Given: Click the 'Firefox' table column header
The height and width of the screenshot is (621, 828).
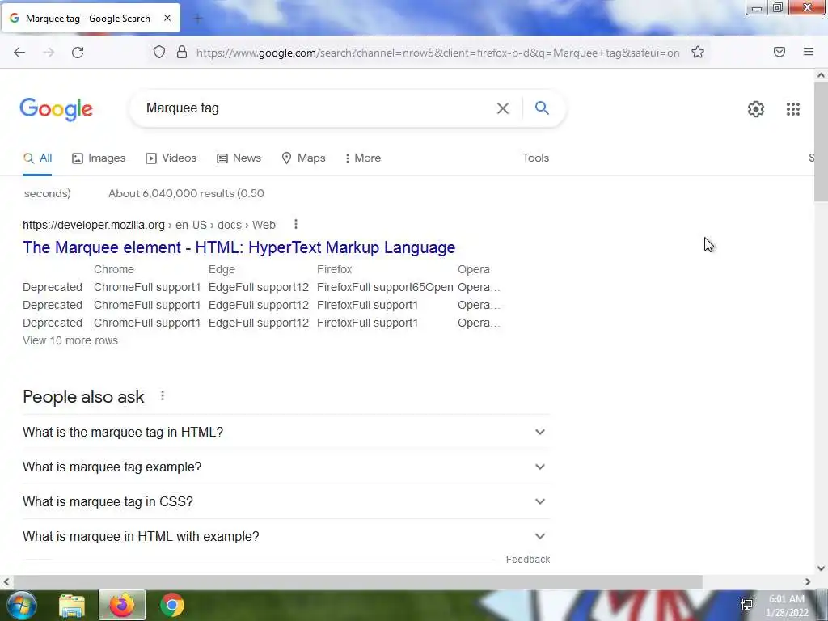Looking at the screenshot, I should 334,269.
